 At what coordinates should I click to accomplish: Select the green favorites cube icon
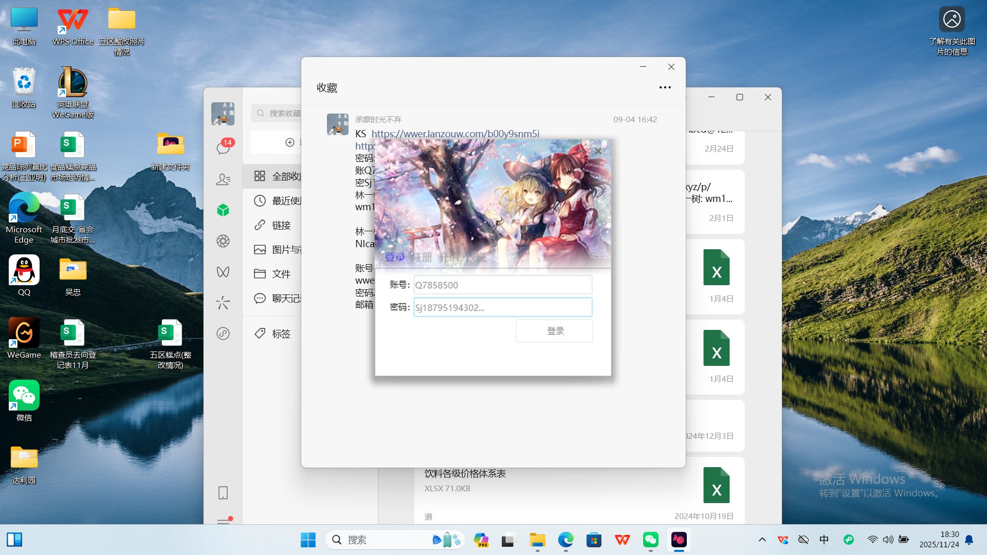click(x=223, y=210)
